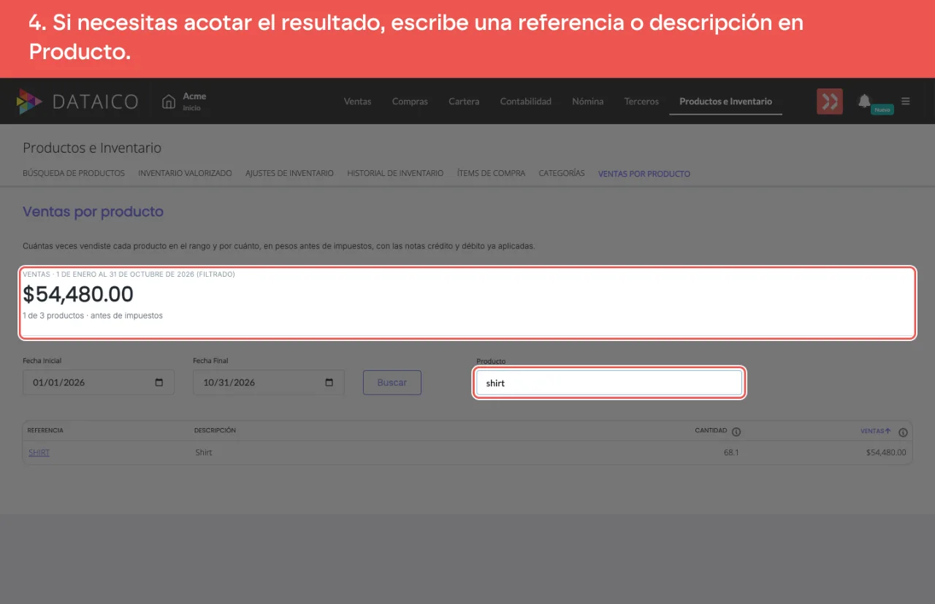
Task: Click the Descripción column header
Action: pos(215,431)
